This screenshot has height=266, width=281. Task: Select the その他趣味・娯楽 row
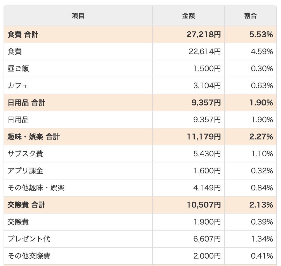point(36,188)
